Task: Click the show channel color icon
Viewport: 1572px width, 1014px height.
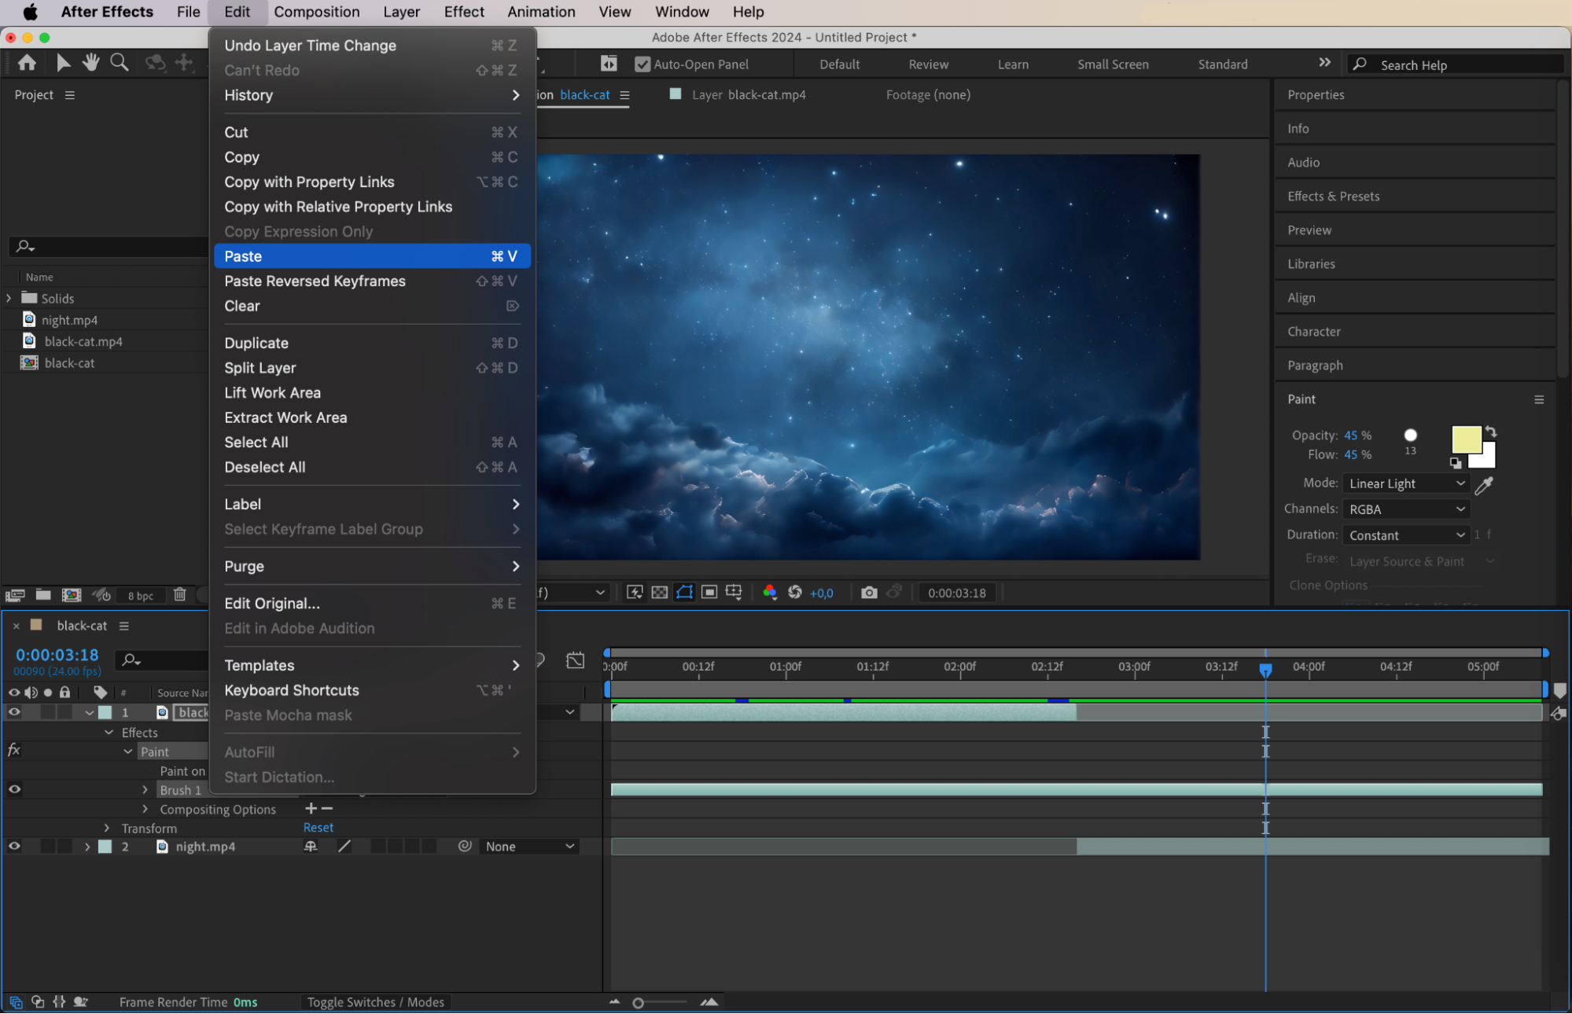Action: [769, 593]
